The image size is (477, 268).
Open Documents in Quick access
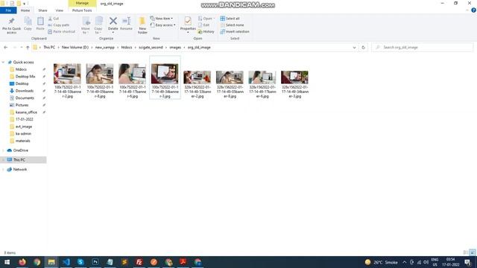[x=25, y=98]
